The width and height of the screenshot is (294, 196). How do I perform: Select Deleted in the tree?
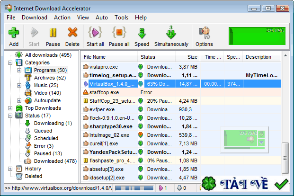pyautogui.click(x=33, y=176)
